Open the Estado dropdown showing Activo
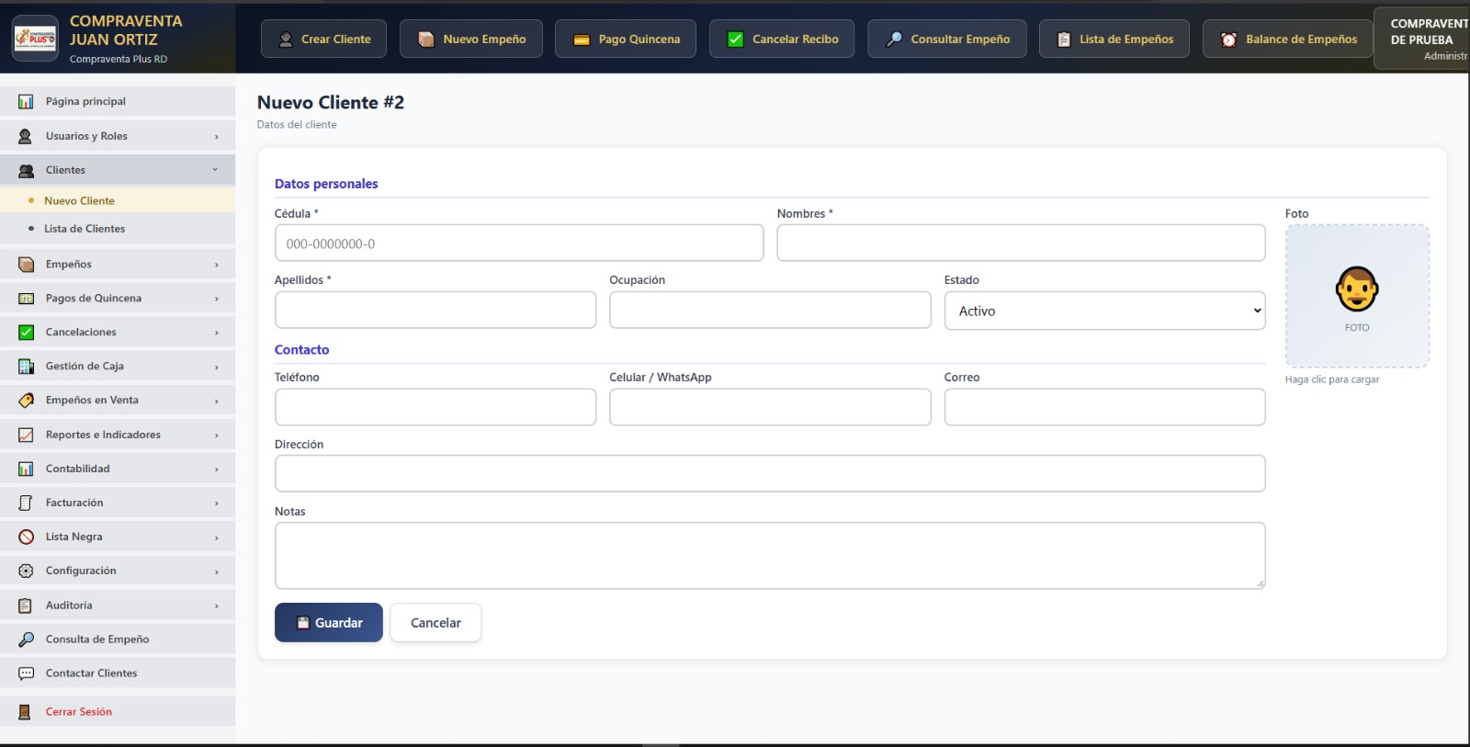Viewport: 1470px width, 747px height. (1104, 311)
